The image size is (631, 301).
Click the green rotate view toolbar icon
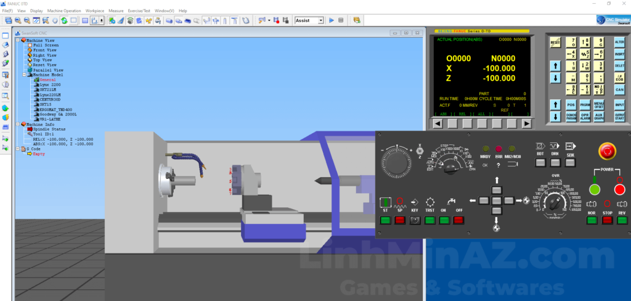point(64,20)
